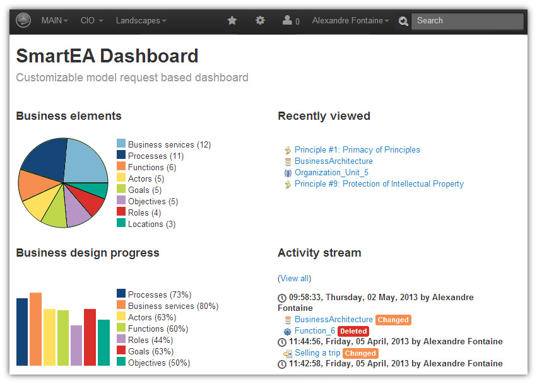Open the Landscapes dropdown

[x=140, y=20]
